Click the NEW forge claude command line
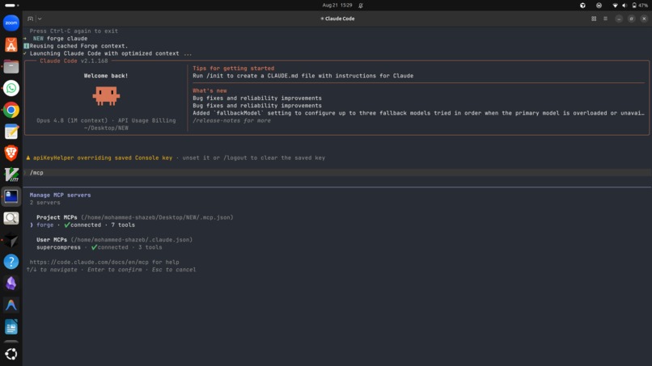This screenshot has height=366, width=652. 61,38
